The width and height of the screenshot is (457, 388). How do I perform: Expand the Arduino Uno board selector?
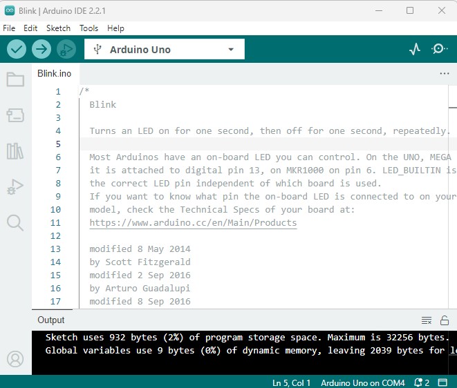(165, 49)
